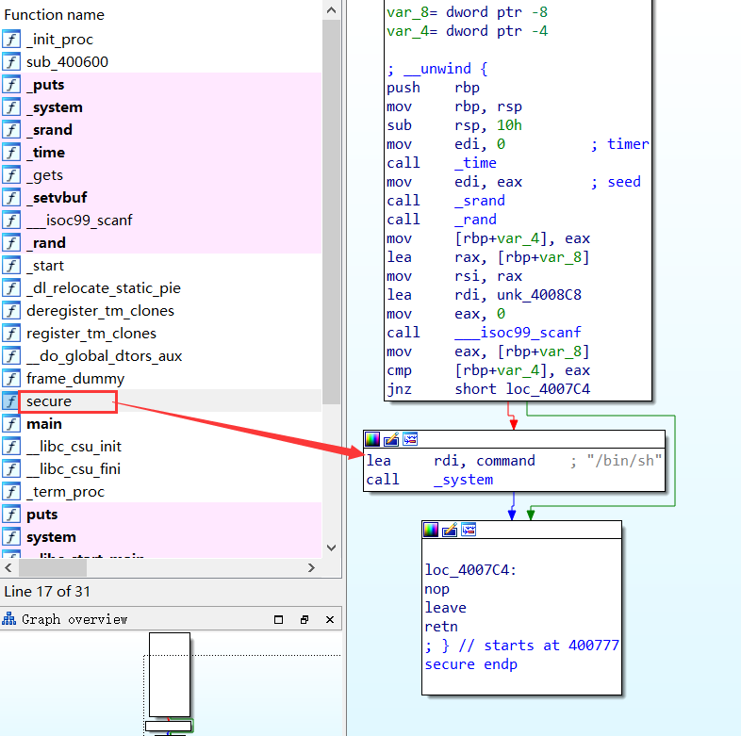Click group nodes icon on loc_4007C4 block

click(x=469, y=530)
